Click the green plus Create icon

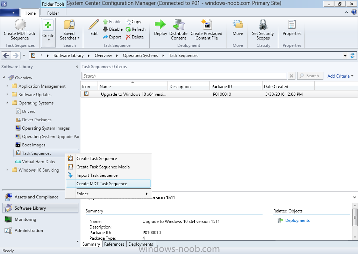(x=48, y=25)
